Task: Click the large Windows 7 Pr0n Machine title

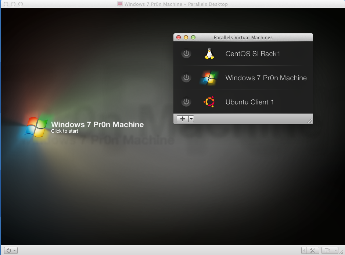Action: (97, 125)
